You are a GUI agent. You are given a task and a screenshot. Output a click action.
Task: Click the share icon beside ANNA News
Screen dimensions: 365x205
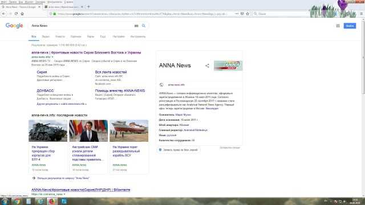pyautogui.click(x=207, y=66)
